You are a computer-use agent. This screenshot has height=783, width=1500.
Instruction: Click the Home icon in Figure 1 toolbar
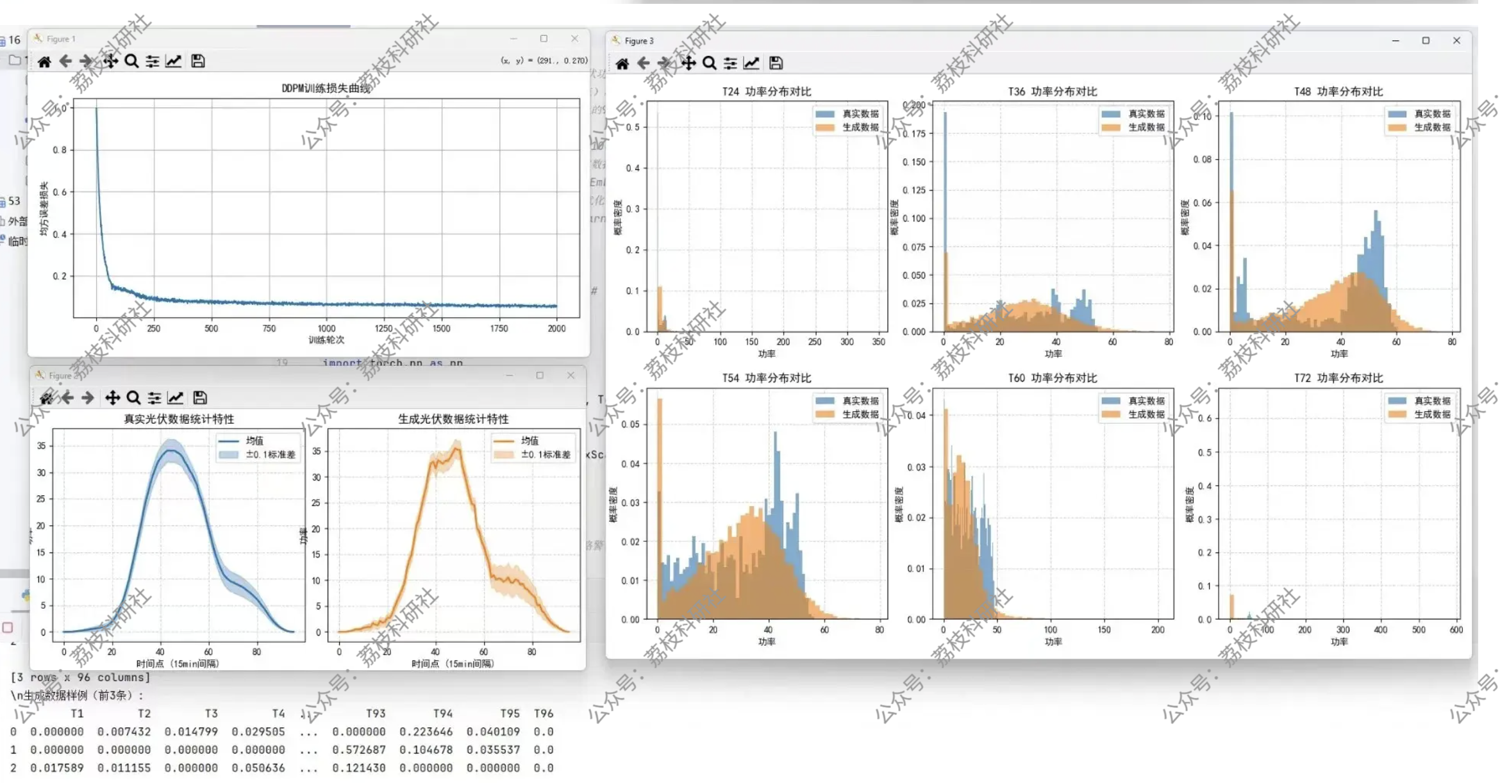tap(44, 62)
